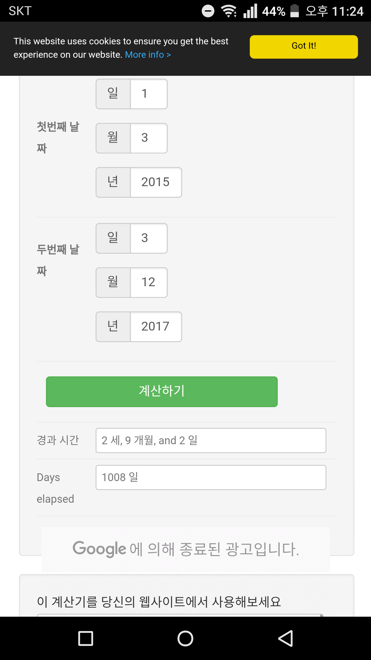
Task: Click the Days elapsed result box 1008 일
Action: pos(211,477)
